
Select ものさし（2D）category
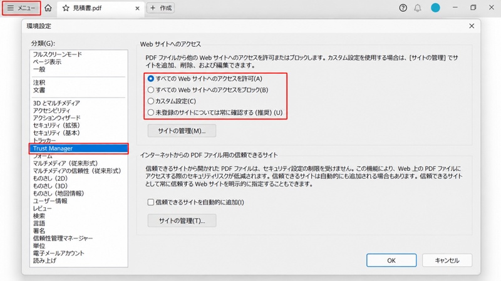tap(50, 178)
